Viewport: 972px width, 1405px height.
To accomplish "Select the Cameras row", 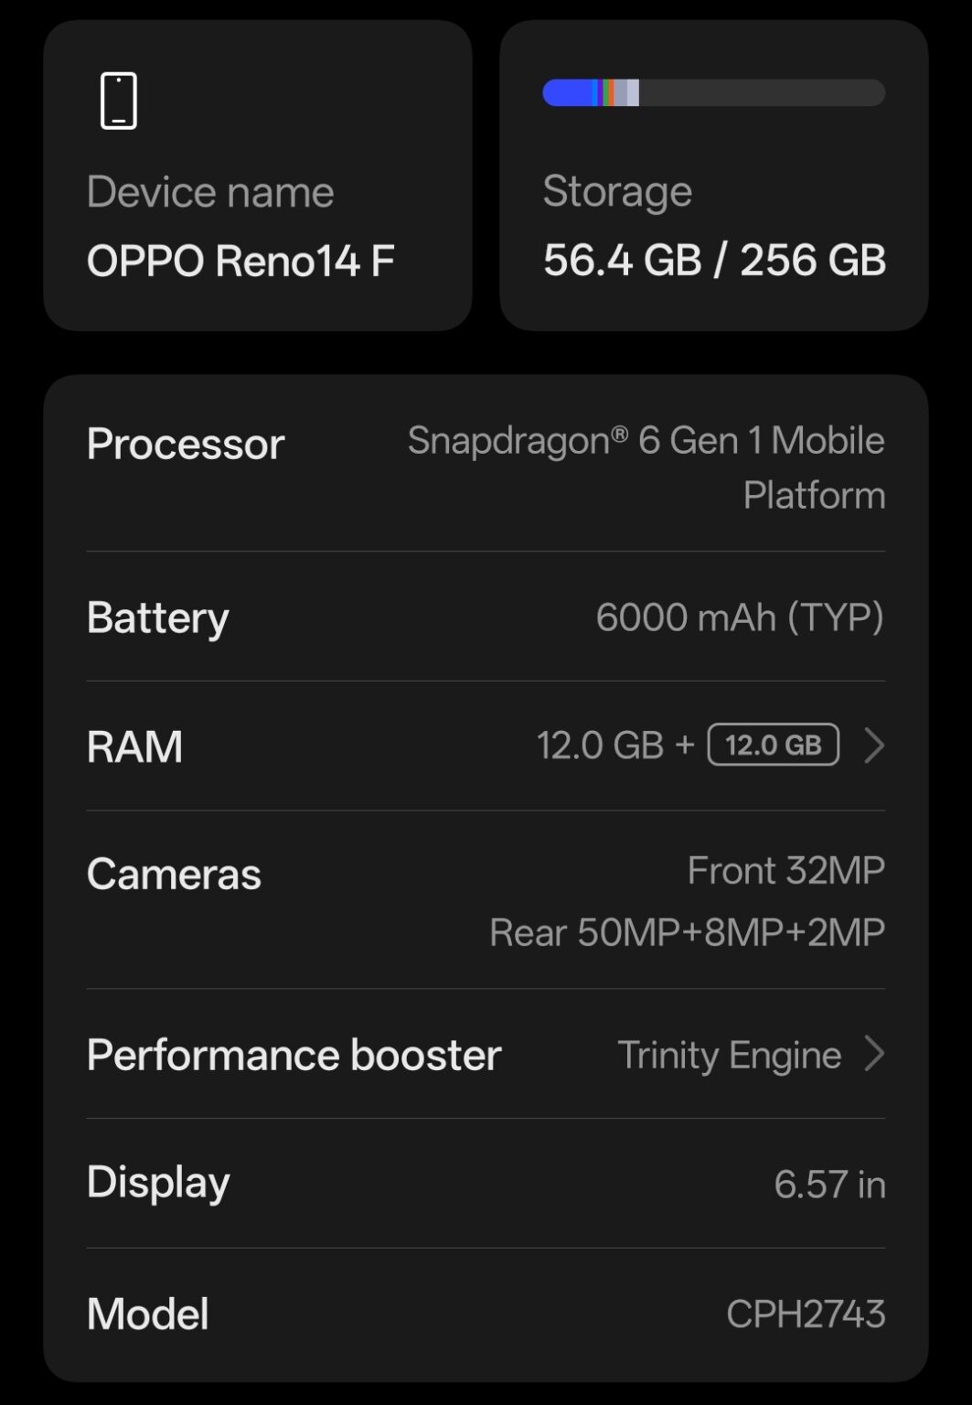I will click(486, 900).
